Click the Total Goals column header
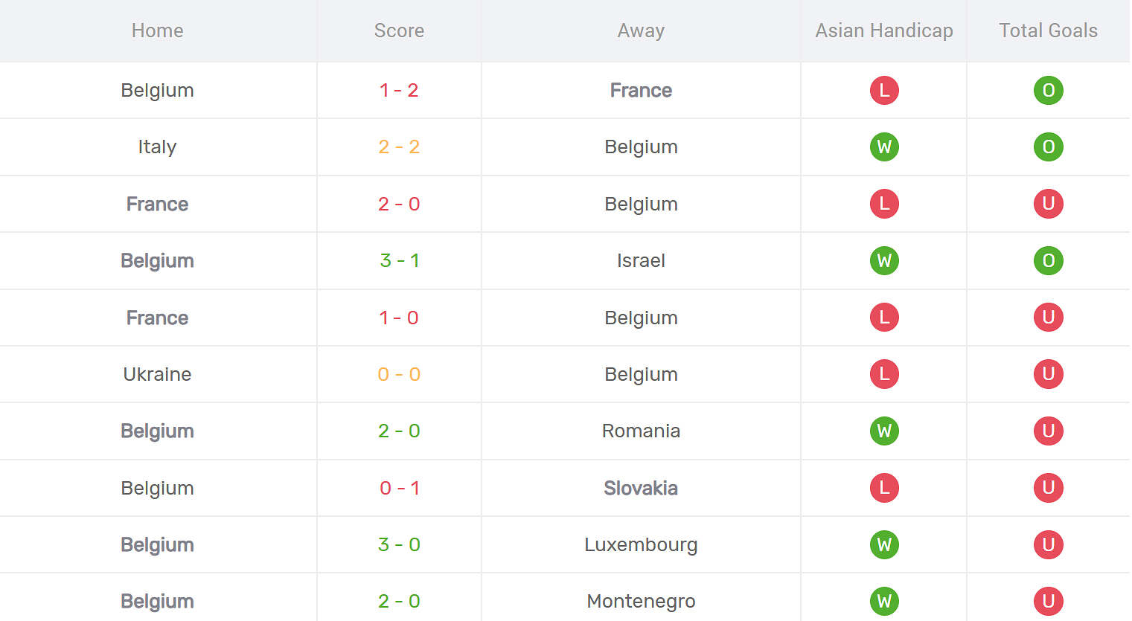The image size is (1132, 621). [x=1048, y=30]
